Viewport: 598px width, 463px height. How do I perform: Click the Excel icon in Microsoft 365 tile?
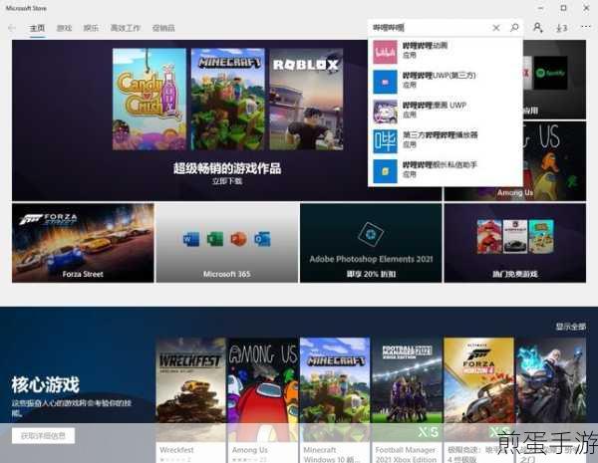click(215, 239)
